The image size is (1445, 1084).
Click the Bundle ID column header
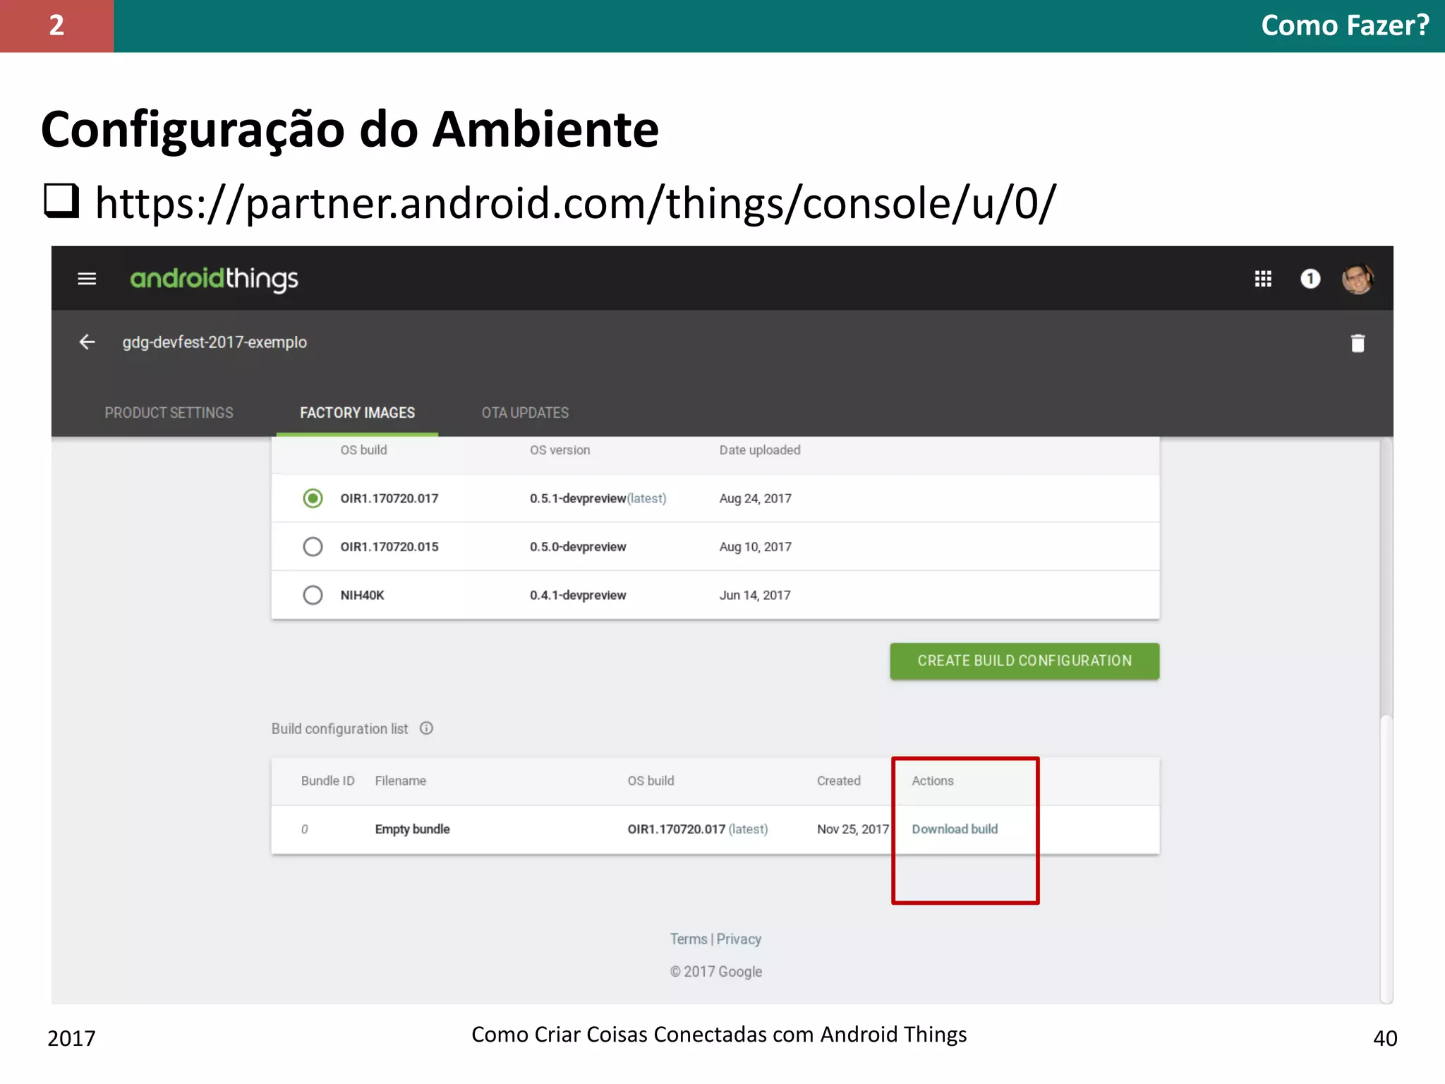coord(327,781)
